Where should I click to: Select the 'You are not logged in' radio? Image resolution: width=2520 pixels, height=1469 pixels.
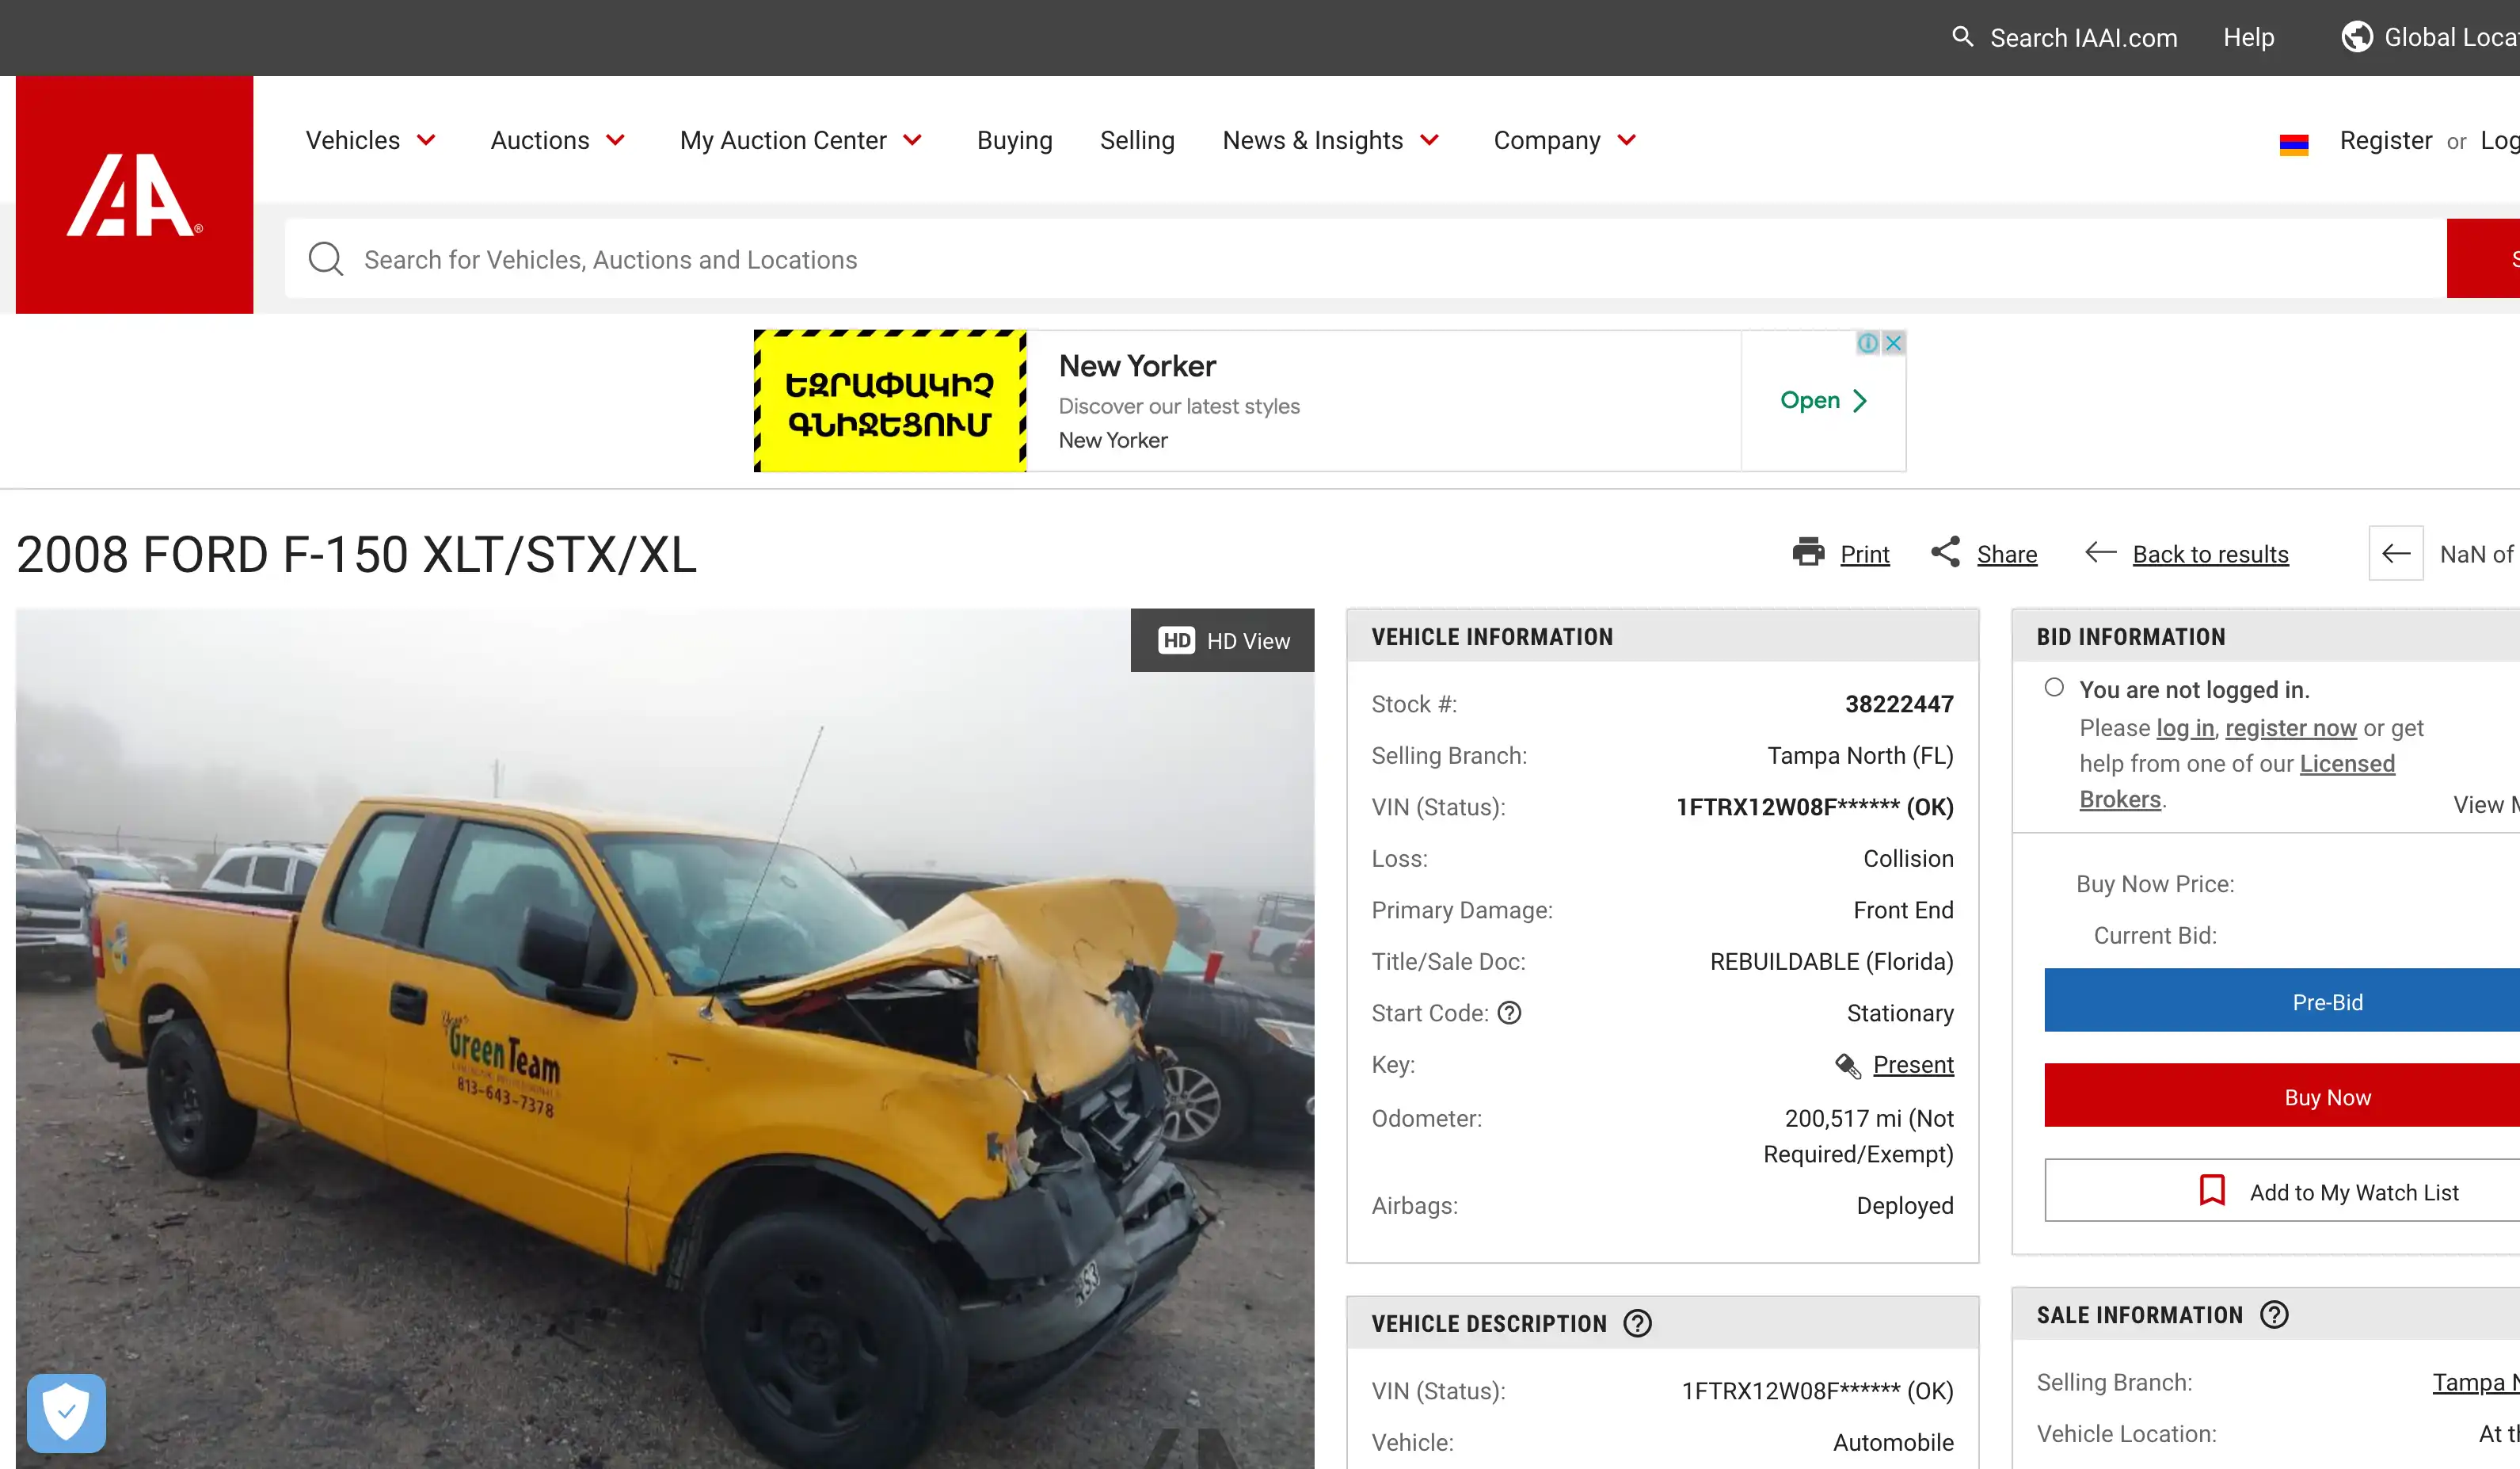2056,688
